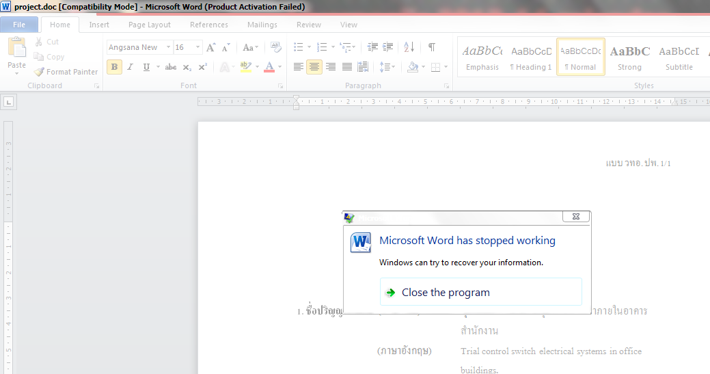Click the Paste icon

coord(17,48)
